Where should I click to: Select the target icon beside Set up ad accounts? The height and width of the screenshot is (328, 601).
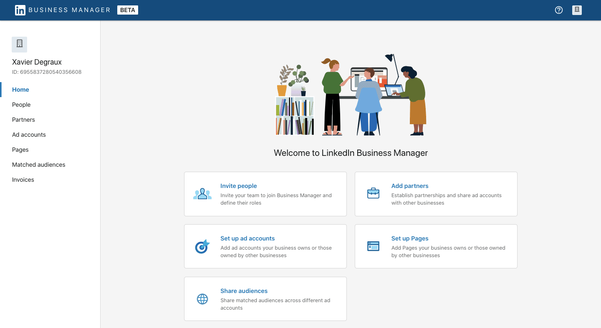coord(202,246)
